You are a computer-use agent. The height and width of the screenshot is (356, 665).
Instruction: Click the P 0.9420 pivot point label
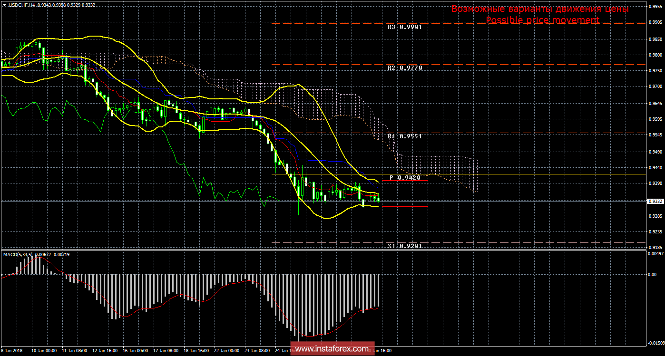pyautogui.click(x=404, y=177)
